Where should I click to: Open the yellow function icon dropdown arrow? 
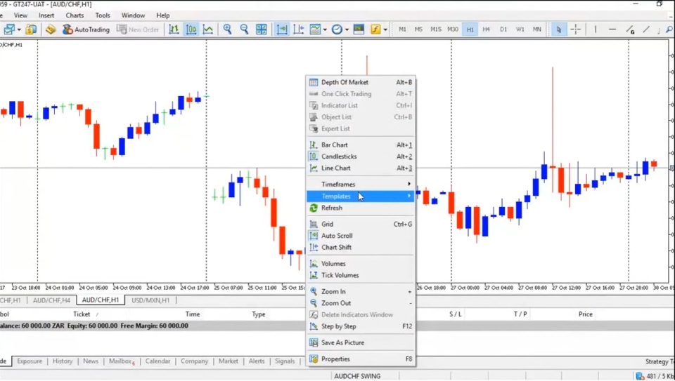385,29
